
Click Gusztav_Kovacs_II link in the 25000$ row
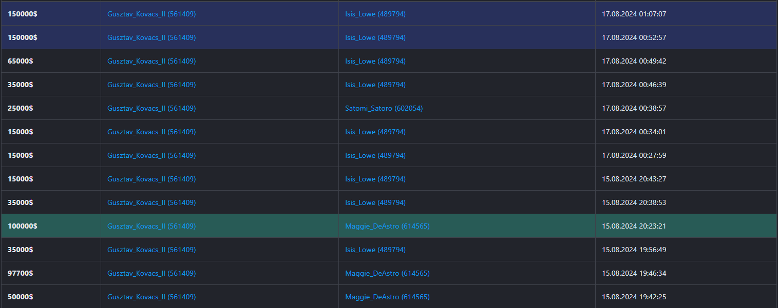151,108
